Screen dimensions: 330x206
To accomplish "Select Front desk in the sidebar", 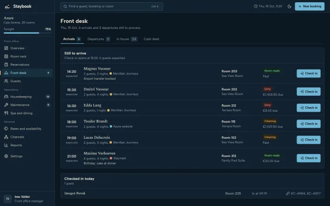I will 27,73.
